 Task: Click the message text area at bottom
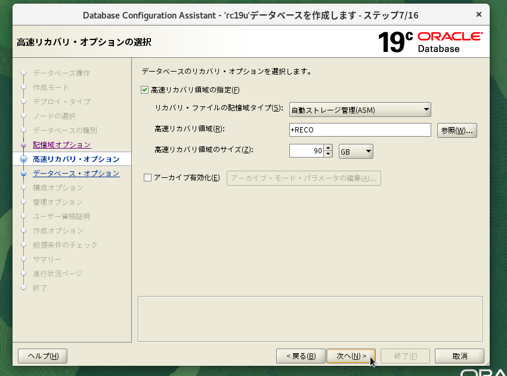[310, 319]
